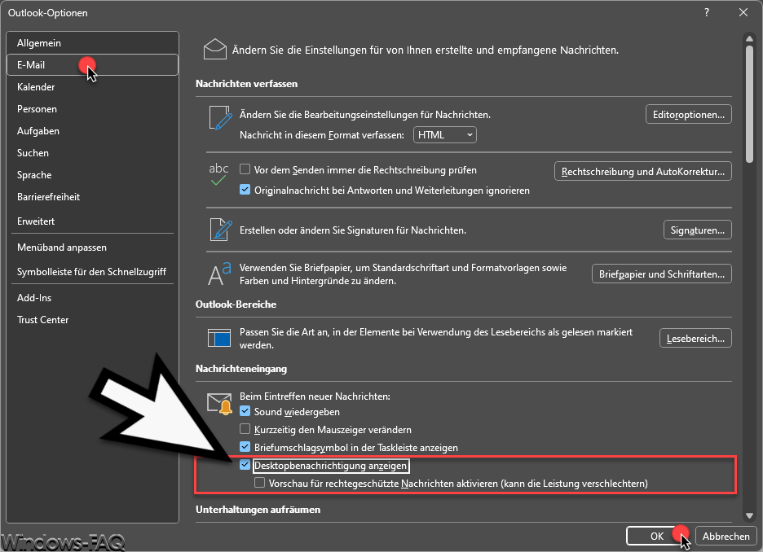This screenshot has height=552, width=763.
Task: Open 'Symbolleiste für den Schnellzugriff'
Action: (92, 272)
